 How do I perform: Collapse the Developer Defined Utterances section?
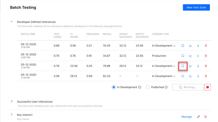pyautogui.click(x=12, y=22)
